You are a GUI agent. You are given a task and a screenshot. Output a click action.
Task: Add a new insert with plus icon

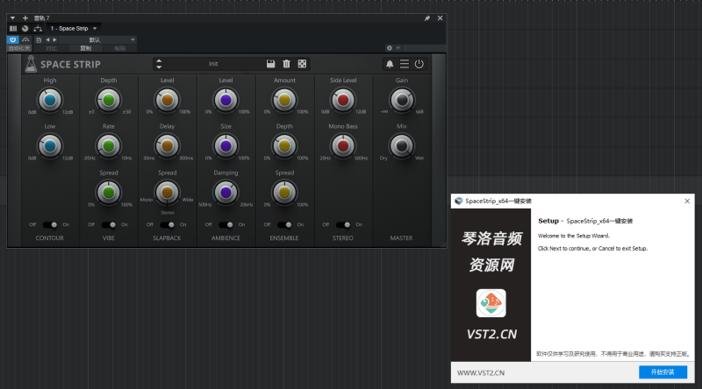click(25, 18)
